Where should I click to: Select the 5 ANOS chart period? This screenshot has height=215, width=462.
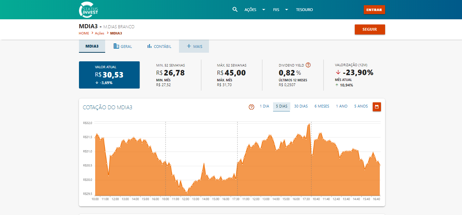coord(361,106)
